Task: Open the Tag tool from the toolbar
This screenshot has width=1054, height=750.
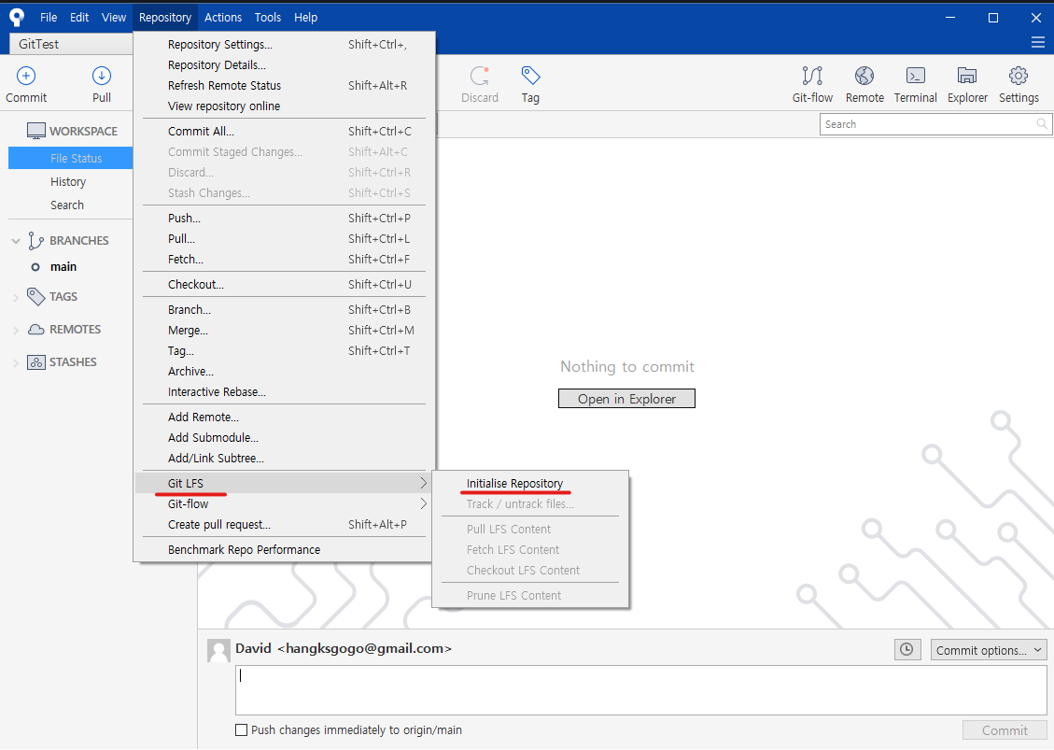Action: point(530,82)
